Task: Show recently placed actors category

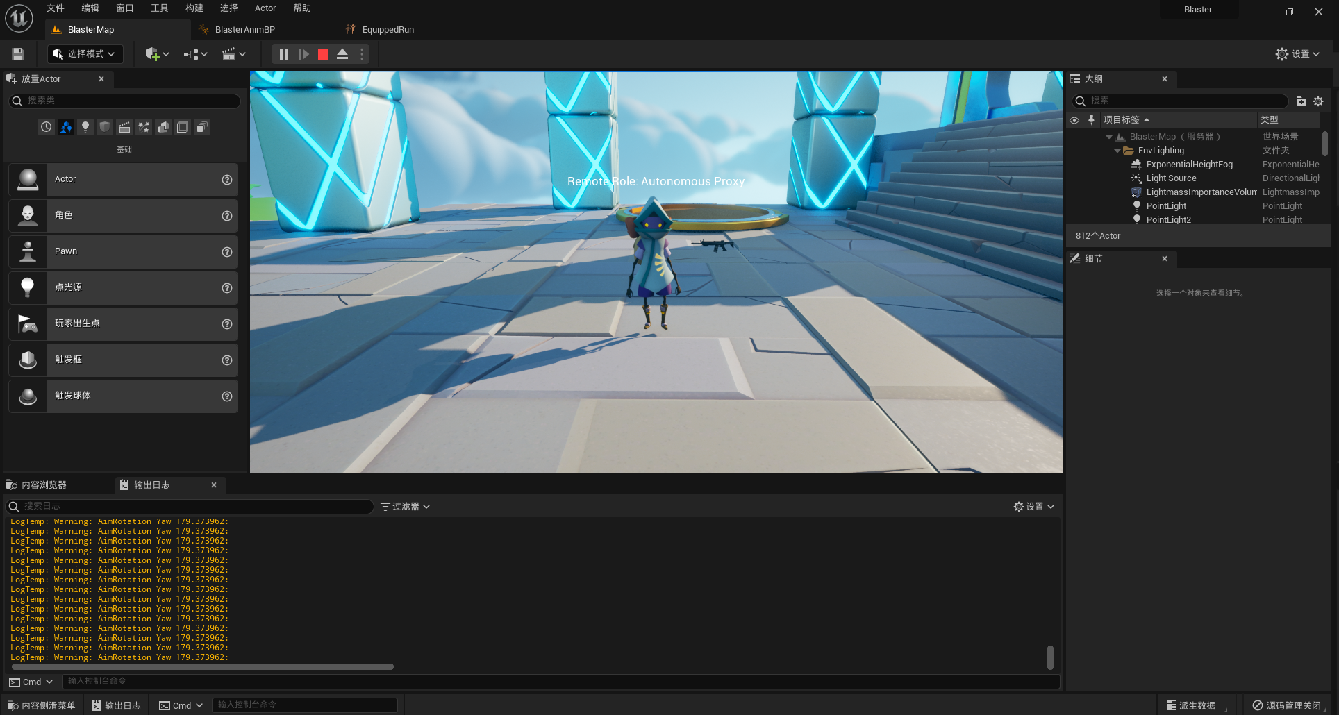Action: (47, 127)
